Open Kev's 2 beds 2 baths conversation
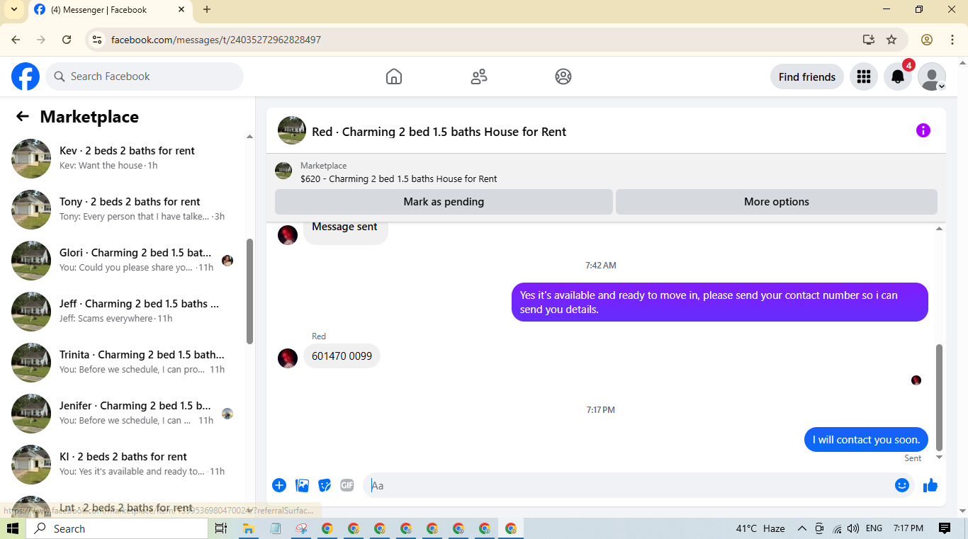Viewport: 968px width, 539px height. tap(126, 158)
